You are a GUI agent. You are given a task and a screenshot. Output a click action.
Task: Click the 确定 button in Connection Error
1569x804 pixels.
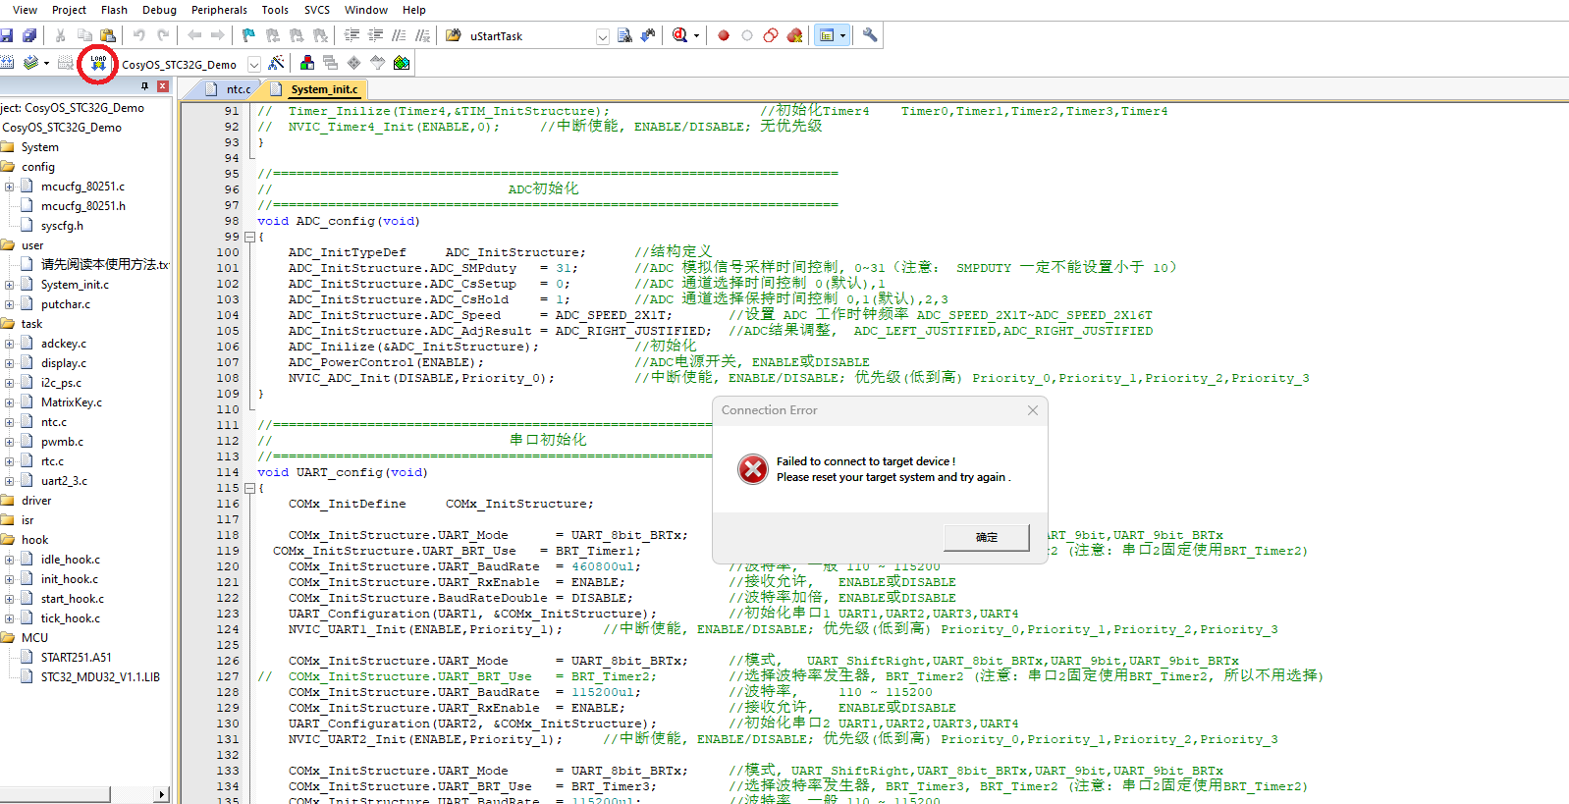[x=986, y=537]
